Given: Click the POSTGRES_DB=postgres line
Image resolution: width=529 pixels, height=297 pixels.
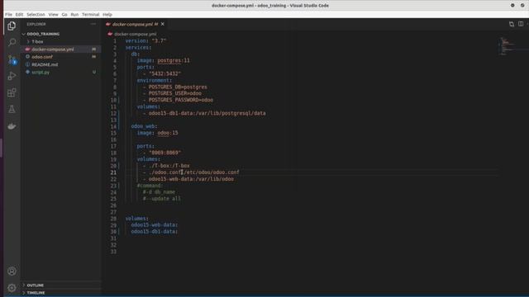Looking at the screenshot, I should pos(178,87).
